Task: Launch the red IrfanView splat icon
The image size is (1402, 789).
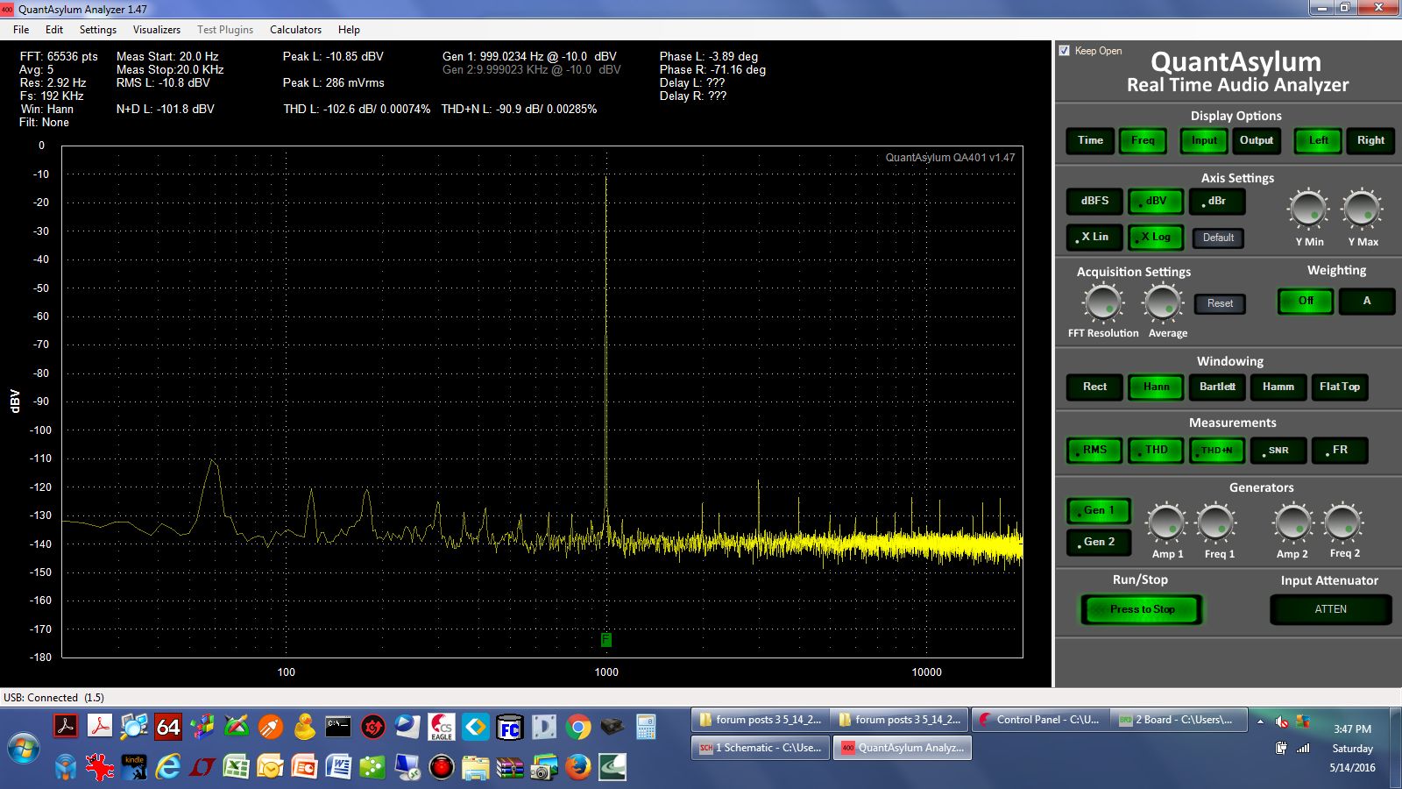Action: pyautogui.click(x=100, y=768)
